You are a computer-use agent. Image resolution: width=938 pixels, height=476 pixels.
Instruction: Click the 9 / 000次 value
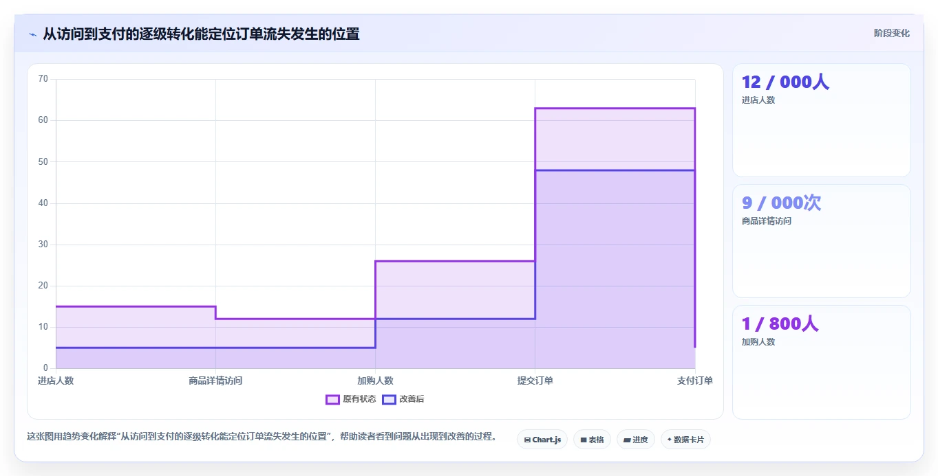[x=781, y=203]
